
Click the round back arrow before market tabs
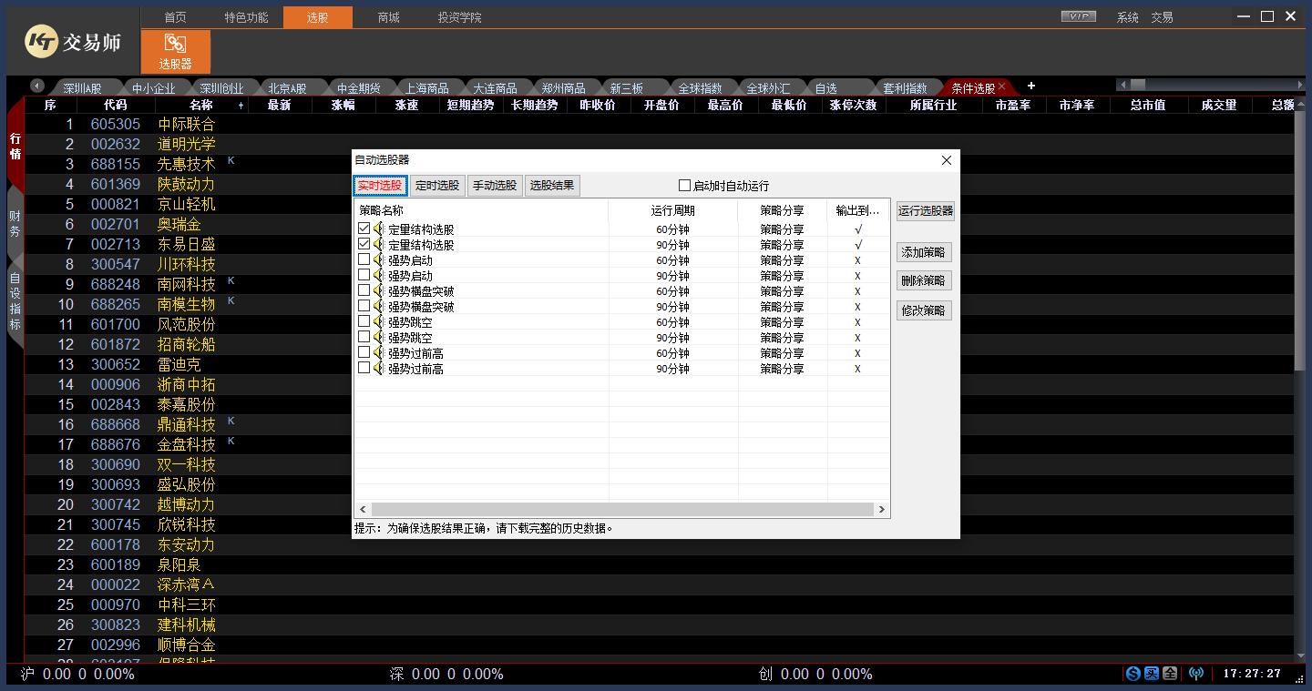(37, 86)
